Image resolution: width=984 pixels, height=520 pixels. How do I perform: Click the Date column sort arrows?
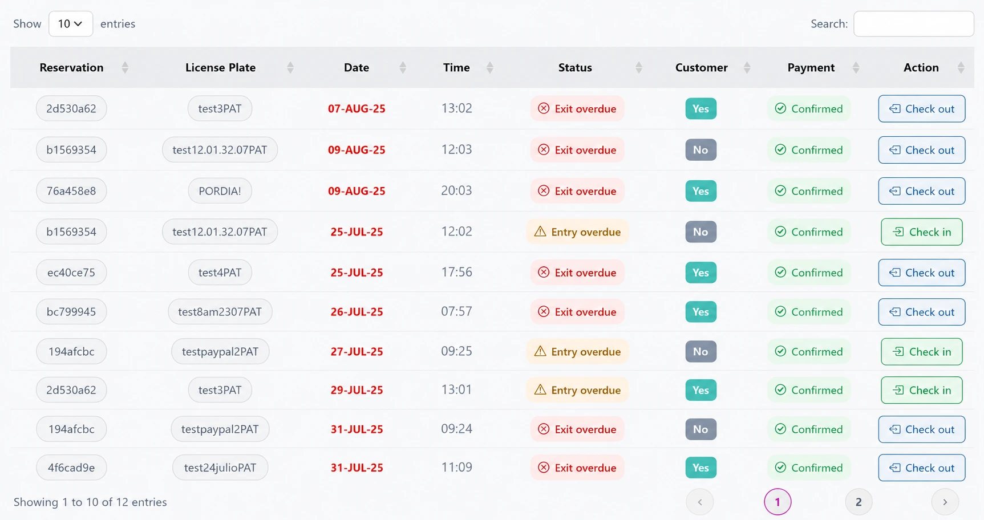pos(403,68)
